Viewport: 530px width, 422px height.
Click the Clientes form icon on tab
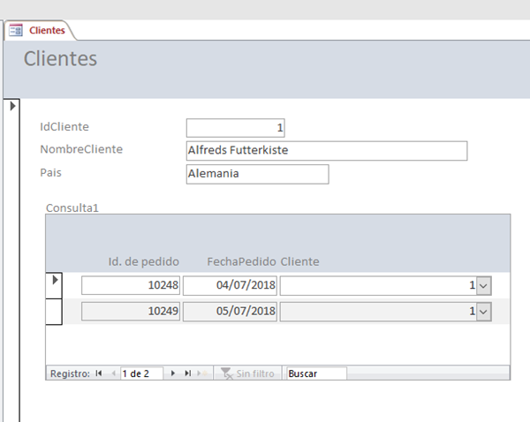16,30
